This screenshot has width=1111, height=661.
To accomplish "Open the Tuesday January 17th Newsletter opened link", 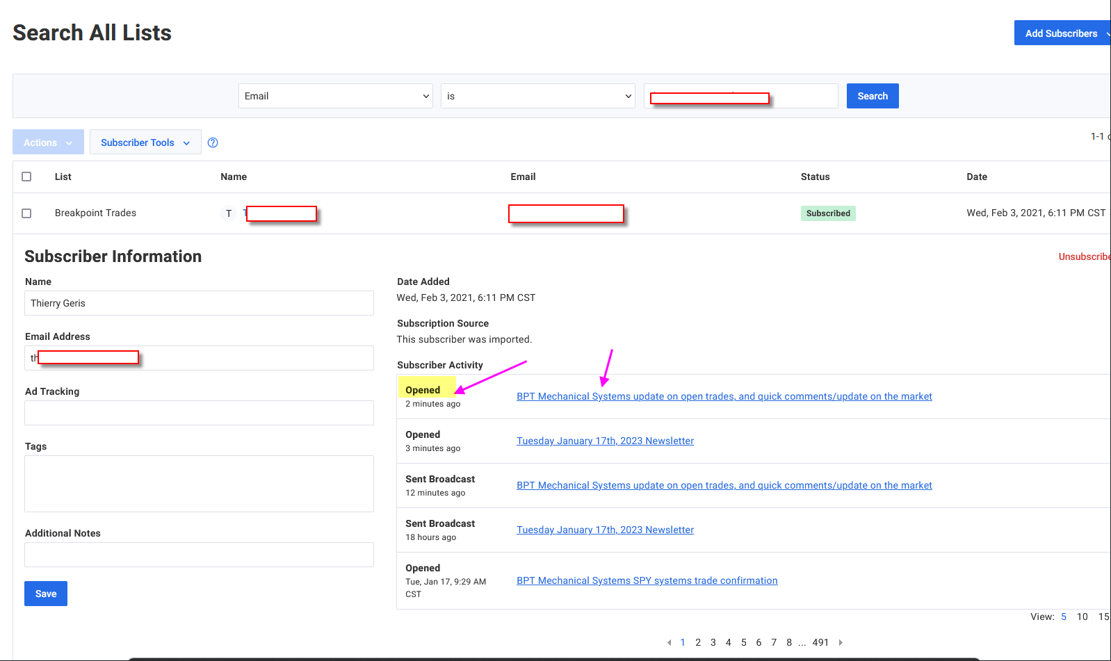I will 605,441.
